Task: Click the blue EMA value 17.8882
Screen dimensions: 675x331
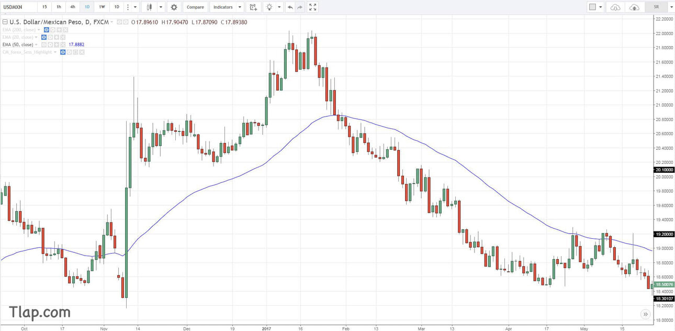Action: pyautogui.click(x=76, y=45)
